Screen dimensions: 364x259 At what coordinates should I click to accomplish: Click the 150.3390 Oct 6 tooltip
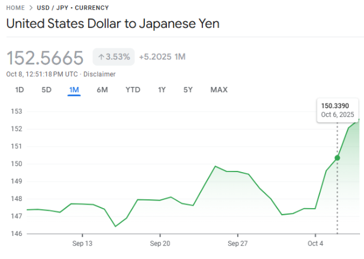point(337,110)
